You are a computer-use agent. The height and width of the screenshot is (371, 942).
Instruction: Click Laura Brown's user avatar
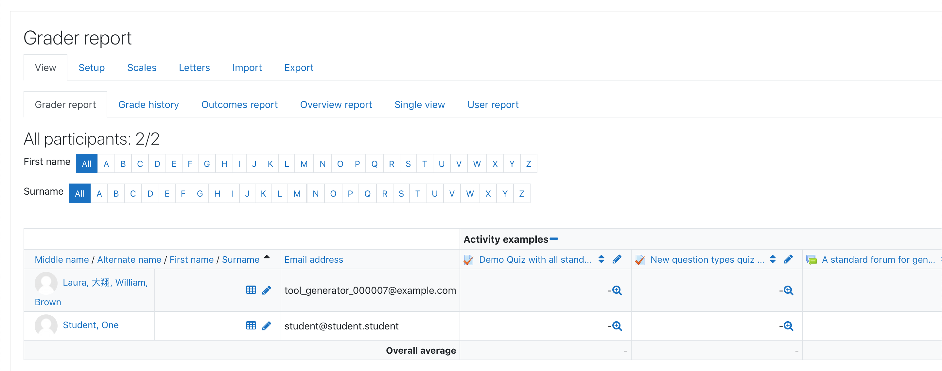(46, 283)
